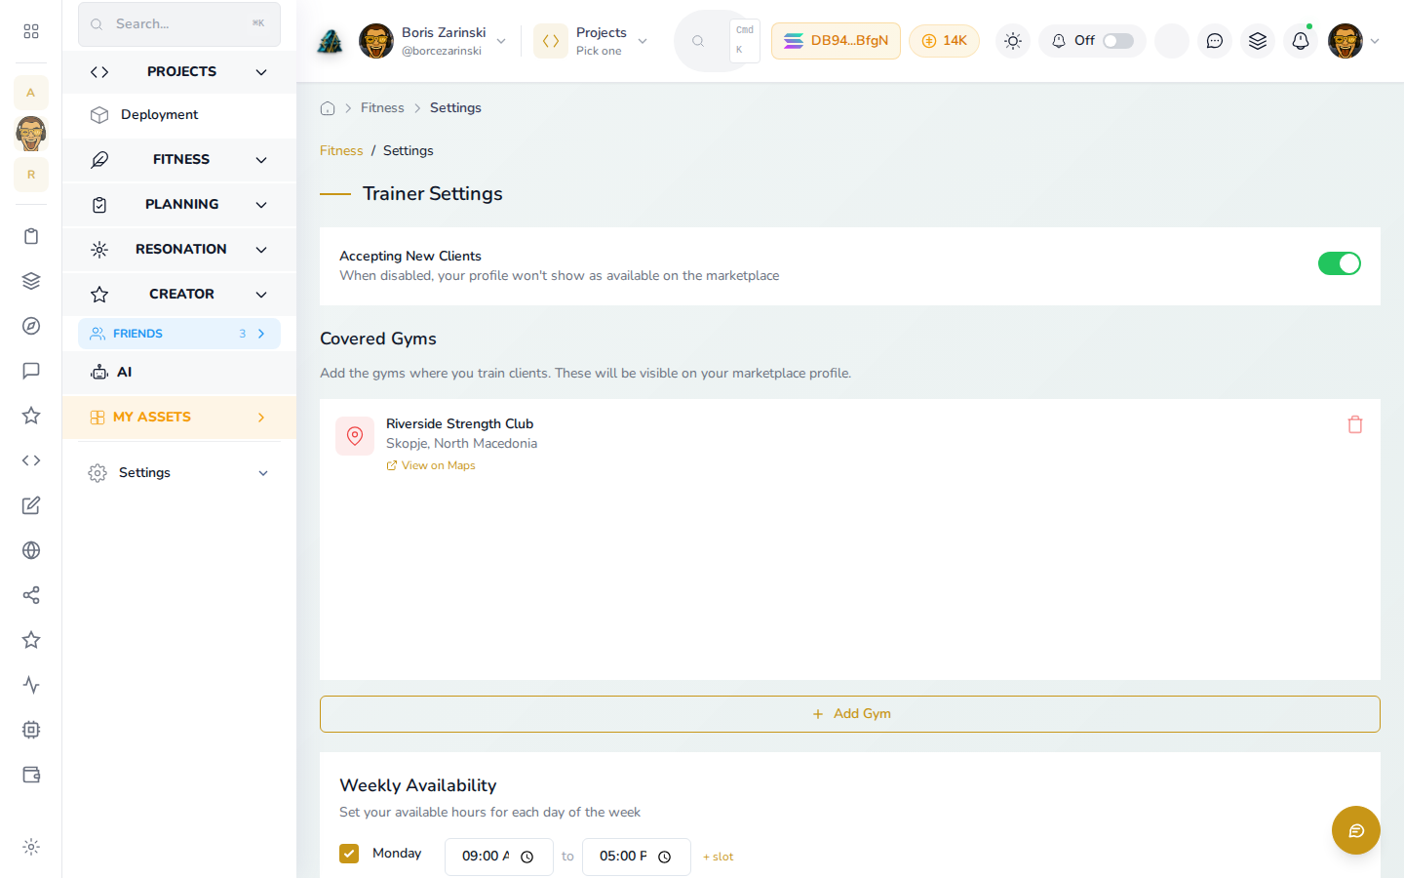Open the Deployment sidebar item
The width and height of the screenshot is (1404, 878).
pos(179,115)
